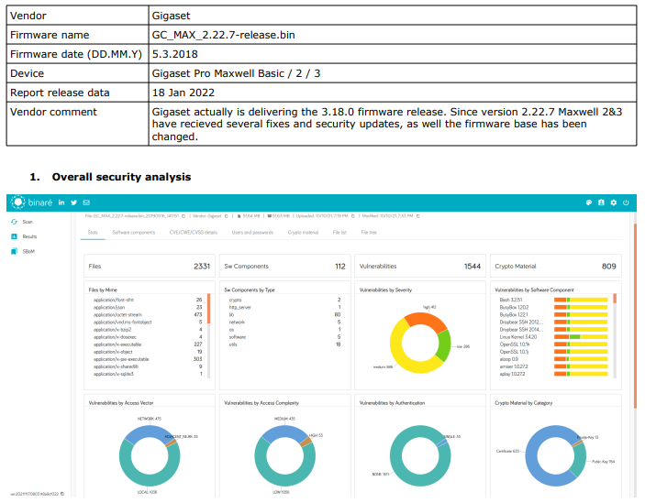Select the green low severity donut segment

coord(444,345)
